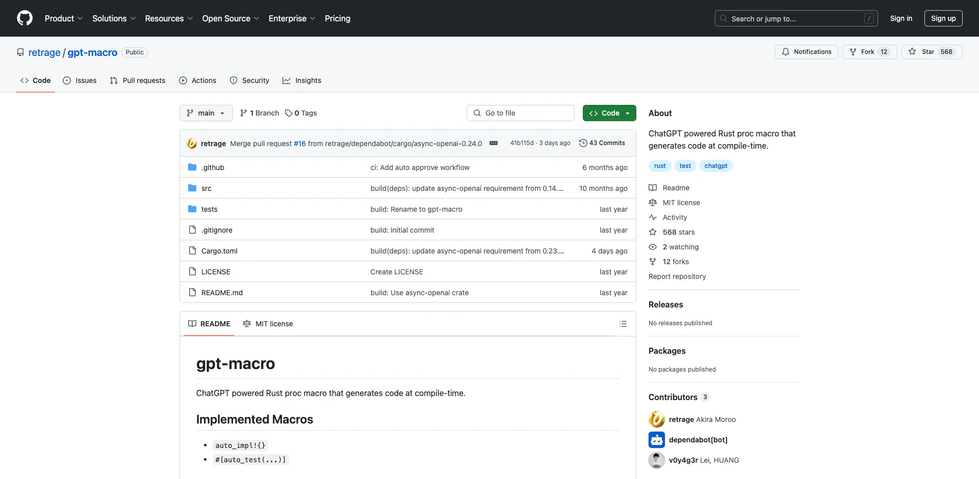Screen dimensions: 979x479
Task: Expand commit message ellipsis button
Action: click(494, 143)
